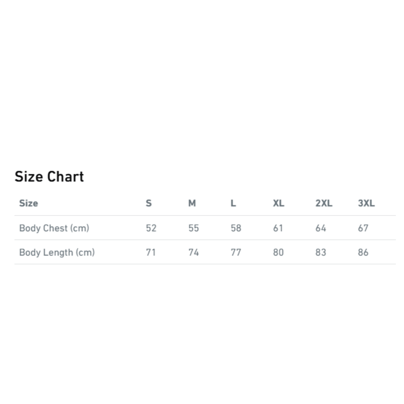Screen dimensions: 404x404
Task: Click length value 80 for size XL
Action: [278, 252]
